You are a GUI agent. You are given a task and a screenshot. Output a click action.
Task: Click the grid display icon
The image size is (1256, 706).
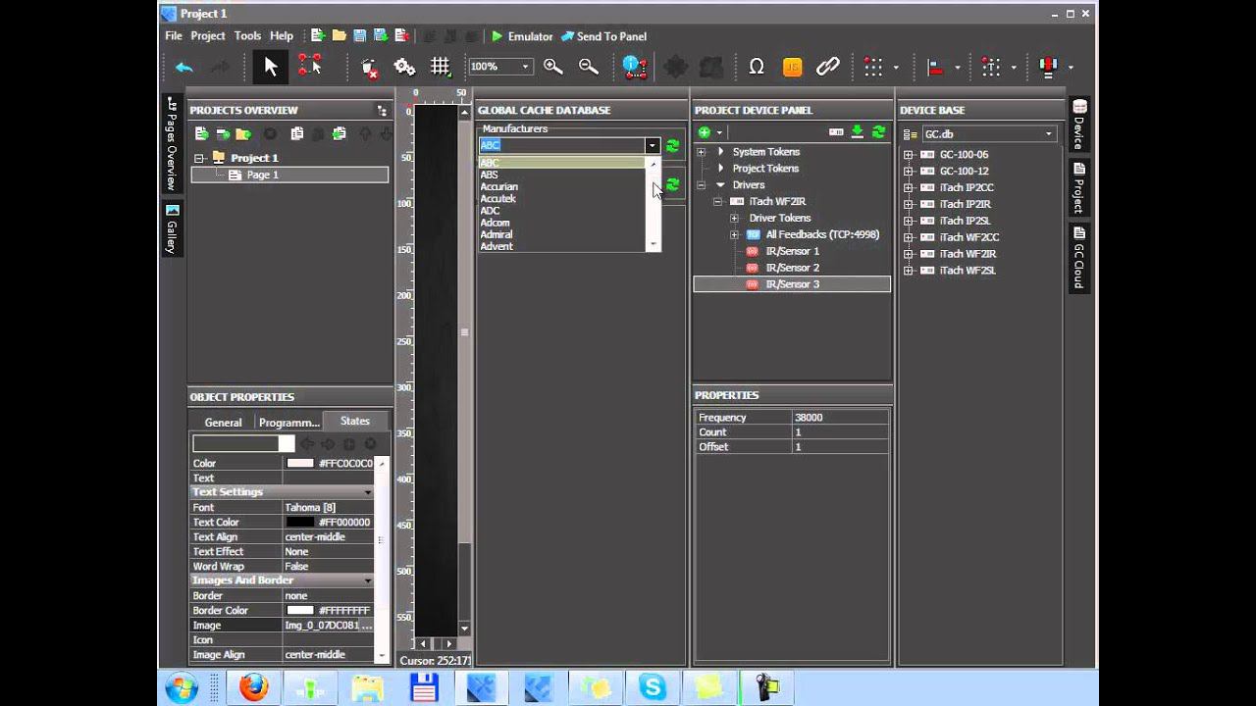click(440, 67)
